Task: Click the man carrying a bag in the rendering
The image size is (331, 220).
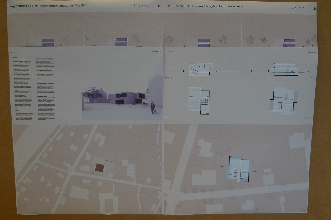Action: (152, 107)
